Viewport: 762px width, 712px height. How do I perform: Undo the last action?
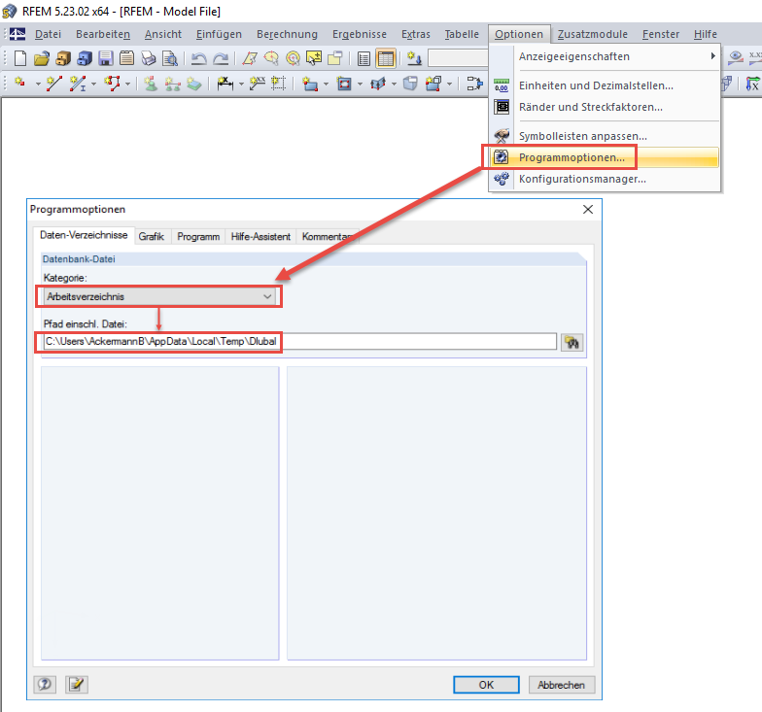click(x=198, y=58)
